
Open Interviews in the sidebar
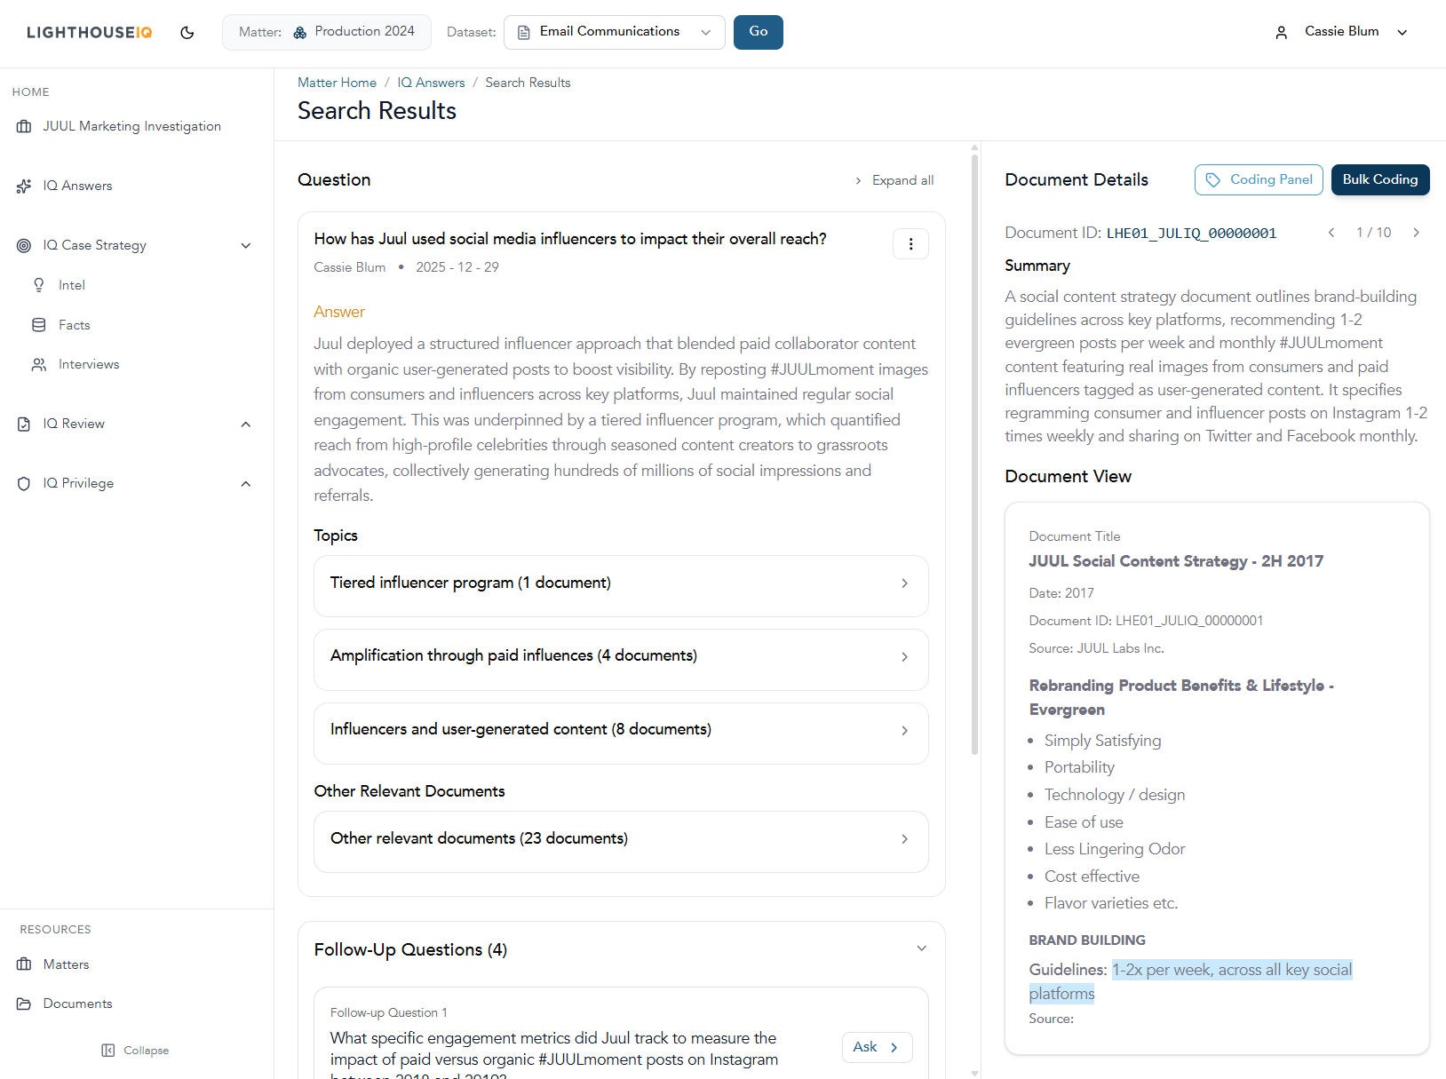(89, 364)
